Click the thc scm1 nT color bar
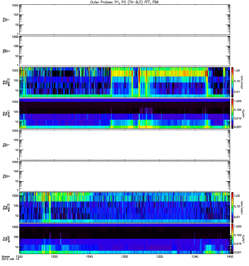249x266 pixels. pyautogui.click(x=232, y=239)
